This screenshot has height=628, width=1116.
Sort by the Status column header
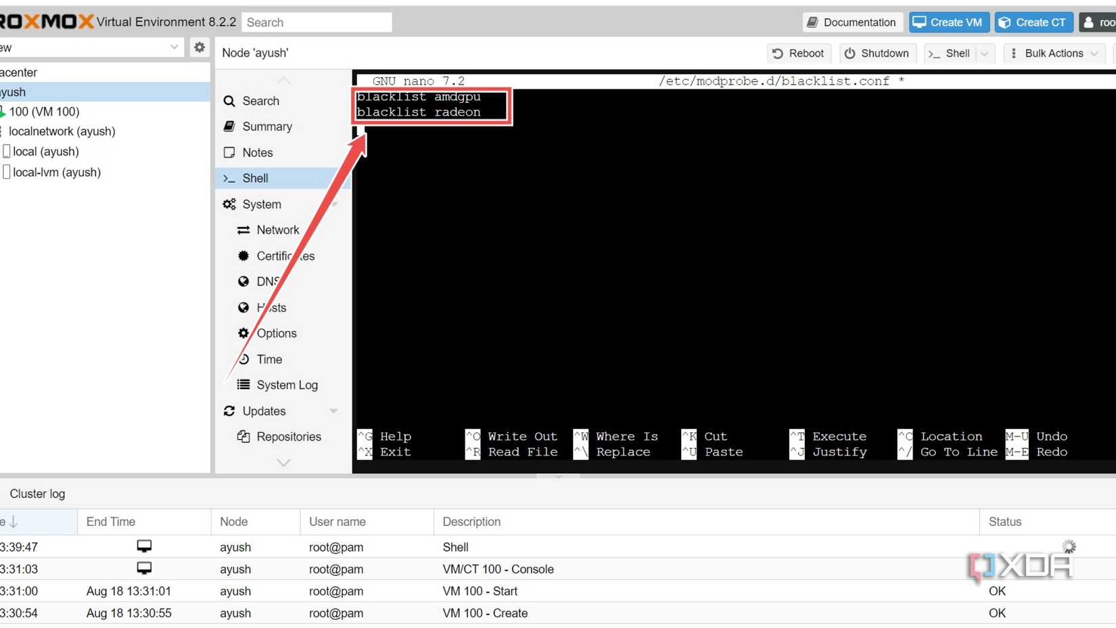click(1048, 522)
